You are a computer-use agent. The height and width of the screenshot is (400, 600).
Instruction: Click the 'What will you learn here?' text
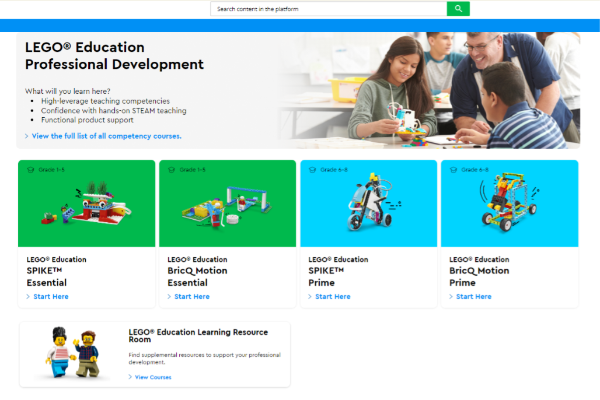point(68,92)
